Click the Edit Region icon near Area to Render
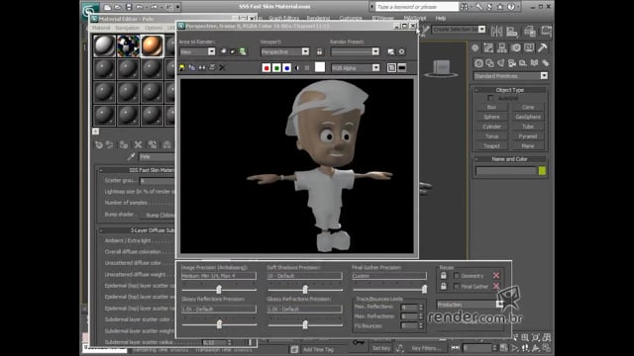The image size is (634, 356). [x=223, y=51]
